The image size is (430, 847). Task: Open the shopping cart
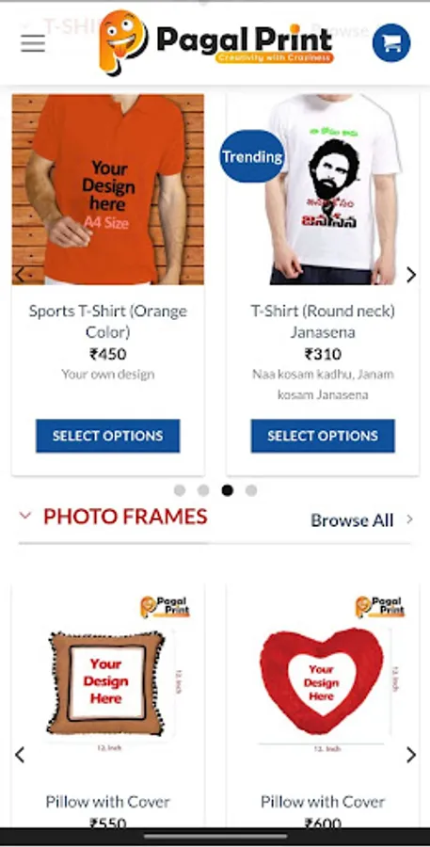[391, 42]
